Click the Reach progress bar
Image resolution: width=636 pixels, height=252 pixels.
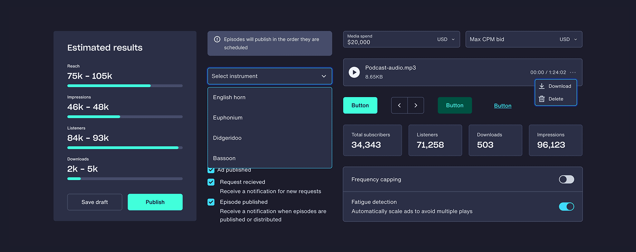[x=125, y=86]
